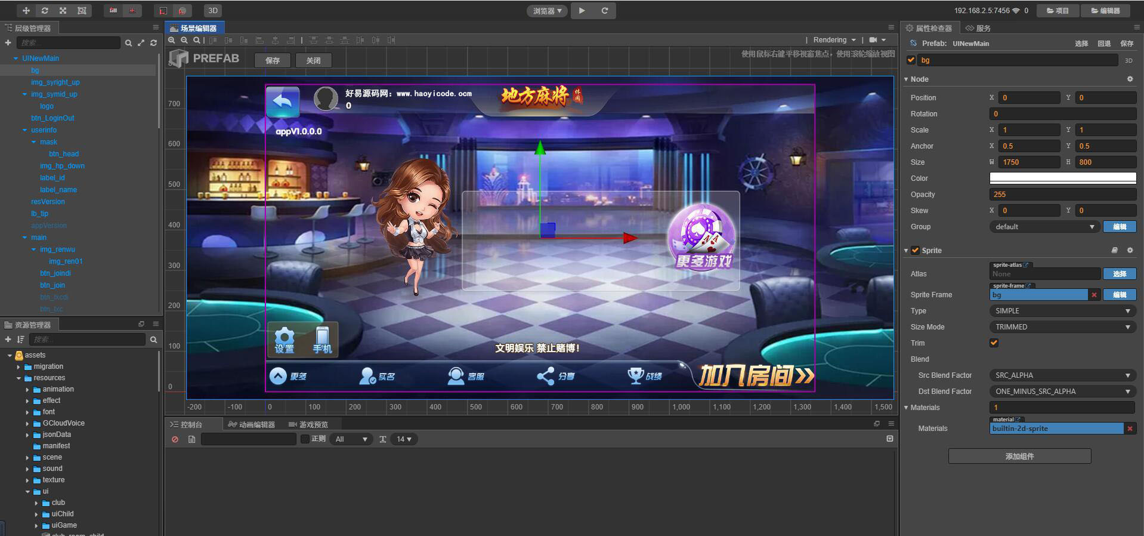Click the play preview button

coord(582,11)
